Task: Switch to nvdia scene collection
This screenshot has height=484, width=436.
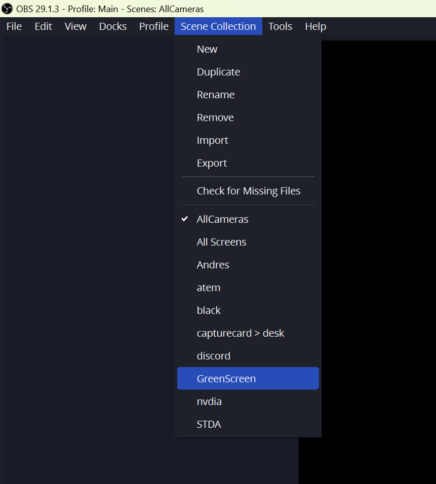Action: tap(248, 401)
